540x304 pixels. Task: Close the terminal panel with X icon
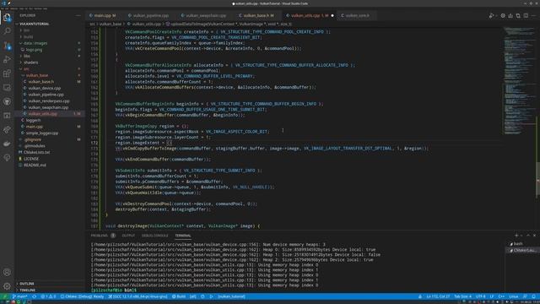point(534,236)
